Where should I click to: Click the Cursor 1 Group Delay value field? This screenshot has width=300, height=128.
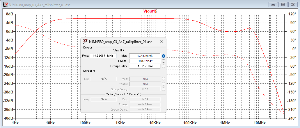145,66
